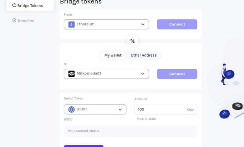Screen dimensions: 244x147
Task: Open the Bridge Tokens tab
Action: coord(30,6)
